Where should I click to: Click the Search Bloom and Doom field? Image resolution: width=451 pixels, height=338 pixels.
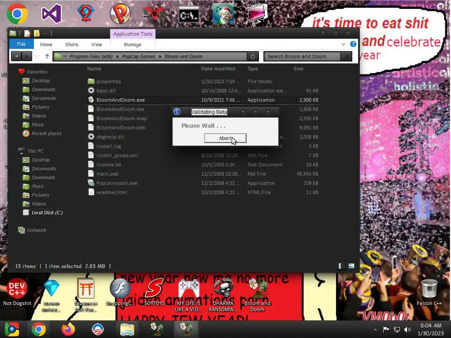point(302,56)
